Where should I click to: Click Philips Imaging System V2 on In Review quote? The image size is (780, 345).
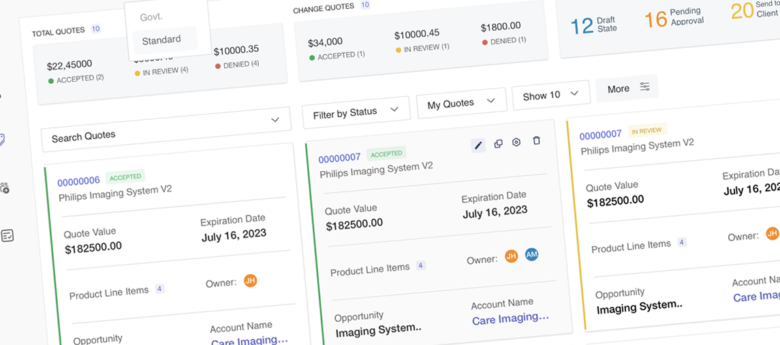coord(637,147)
